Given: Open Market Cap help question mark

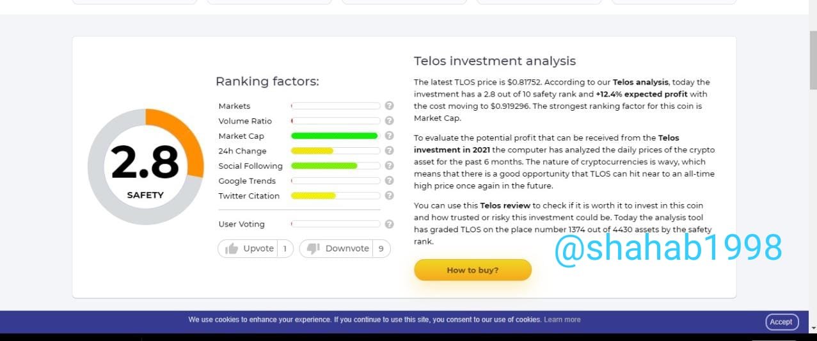Looking at the screenshot, I should (x=389, y=136).
